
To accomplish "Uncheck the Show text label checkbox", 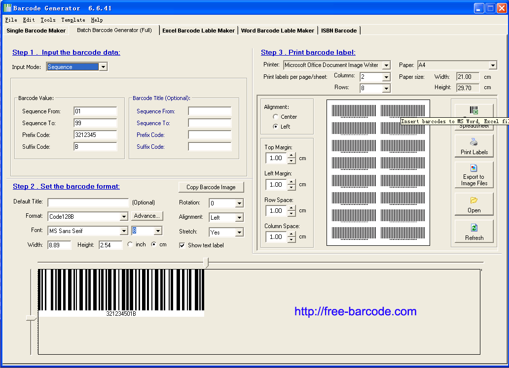I will pos(182,245).
